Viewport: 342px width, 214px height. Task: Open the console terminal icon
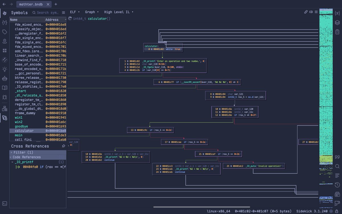tap(5, 203)
